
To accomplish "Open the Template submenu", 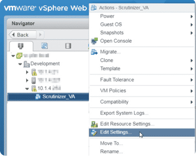I will (x=142, y=69).
